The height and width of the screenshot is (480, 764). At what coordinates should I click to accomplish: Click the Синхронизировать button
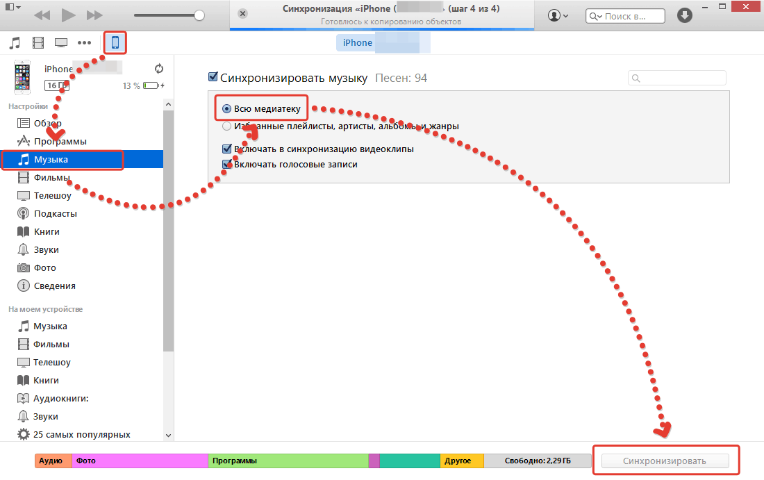tap(665, 461)
